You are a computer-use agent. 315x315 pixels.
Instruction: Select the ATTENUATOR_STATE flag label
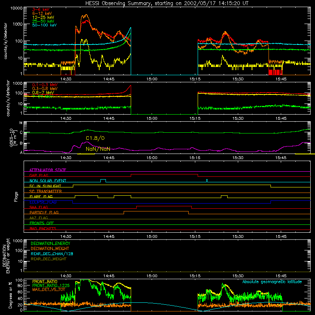tap(48, 170)
